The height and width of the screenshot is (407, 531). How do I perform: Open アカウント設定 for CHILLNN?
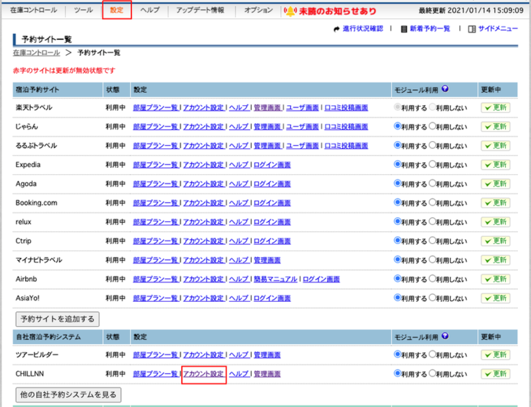[204, 374]
